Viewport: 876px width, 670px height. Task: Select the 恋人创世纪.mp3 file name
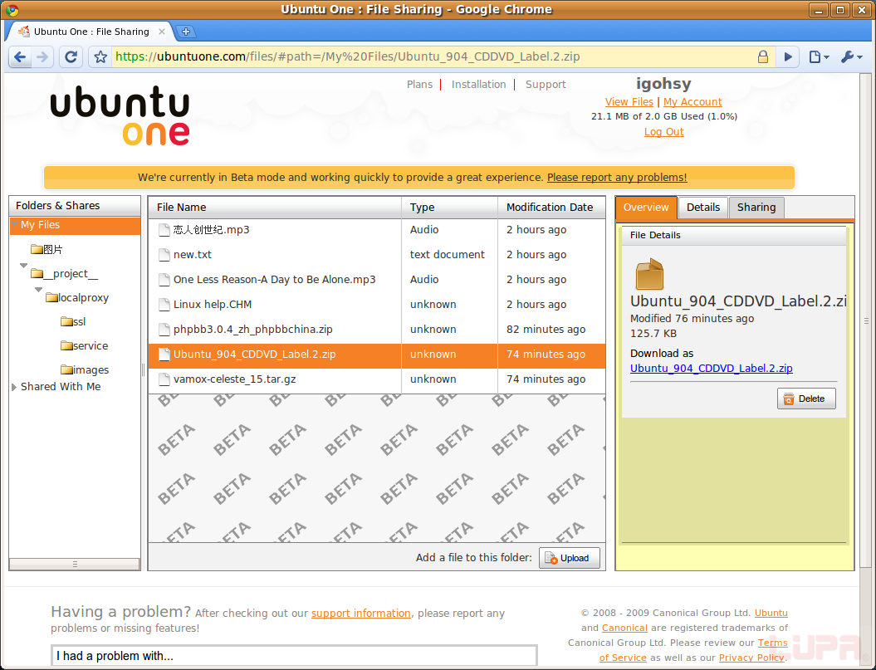(x=211, y=230)
